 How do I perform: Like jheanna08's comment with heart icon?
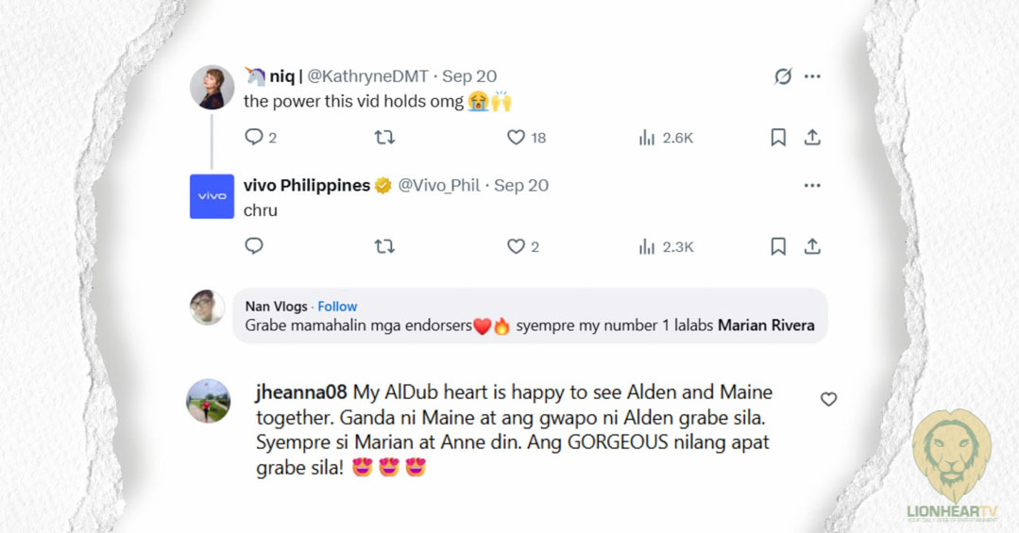(x=828, y=400)
